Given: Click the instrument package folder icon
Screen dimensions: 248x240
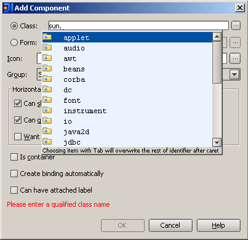Looking at the screenshot, I should pyautogui.click(x=47, y=110).
